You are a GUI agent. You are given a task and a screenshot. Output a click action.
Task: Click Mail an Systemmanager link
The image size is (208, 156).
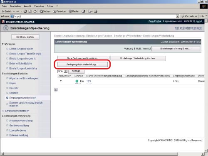point(188,28)
